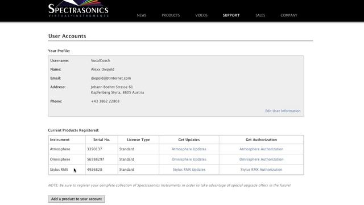The width and height of the screenshot is (364, 205).
Task: Open the SALES menu item
Action: 260,15
